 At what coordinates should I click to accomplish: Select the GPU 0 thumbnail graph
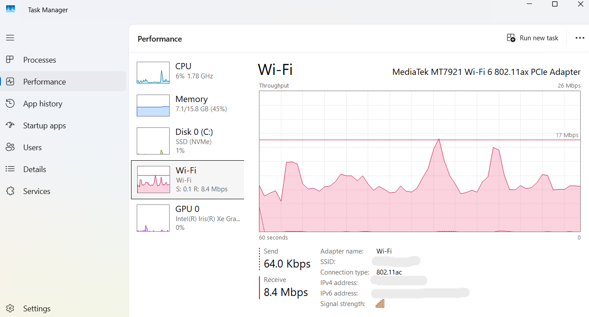click(x=153, y=218)
